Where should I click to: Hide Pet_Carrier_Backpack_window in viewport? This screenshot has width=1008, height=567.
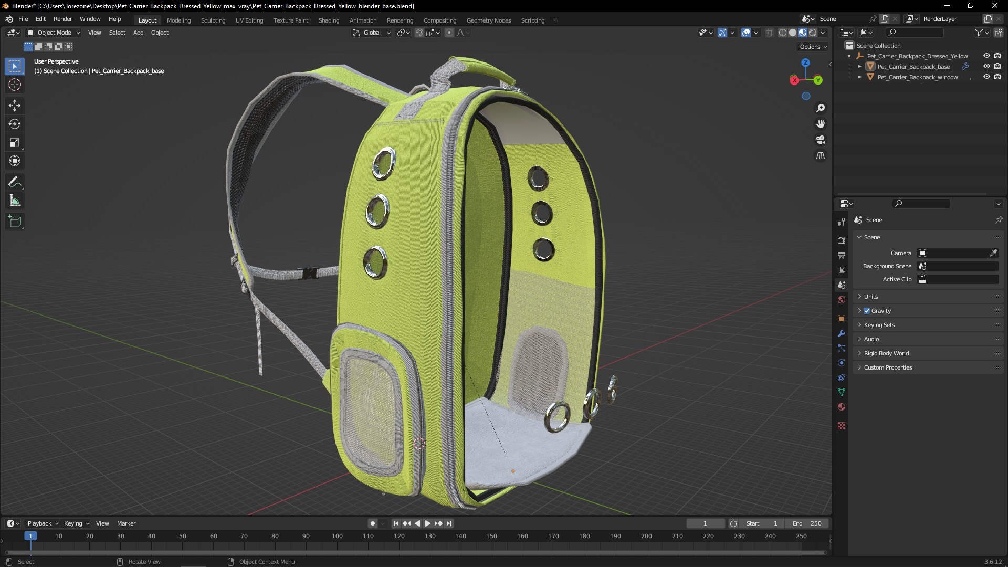pyautogui.click(x=986, y=77)
